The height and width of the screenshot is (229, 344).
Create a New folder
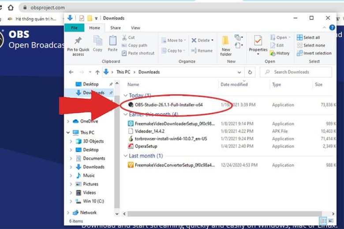click(x=226, y=46)
